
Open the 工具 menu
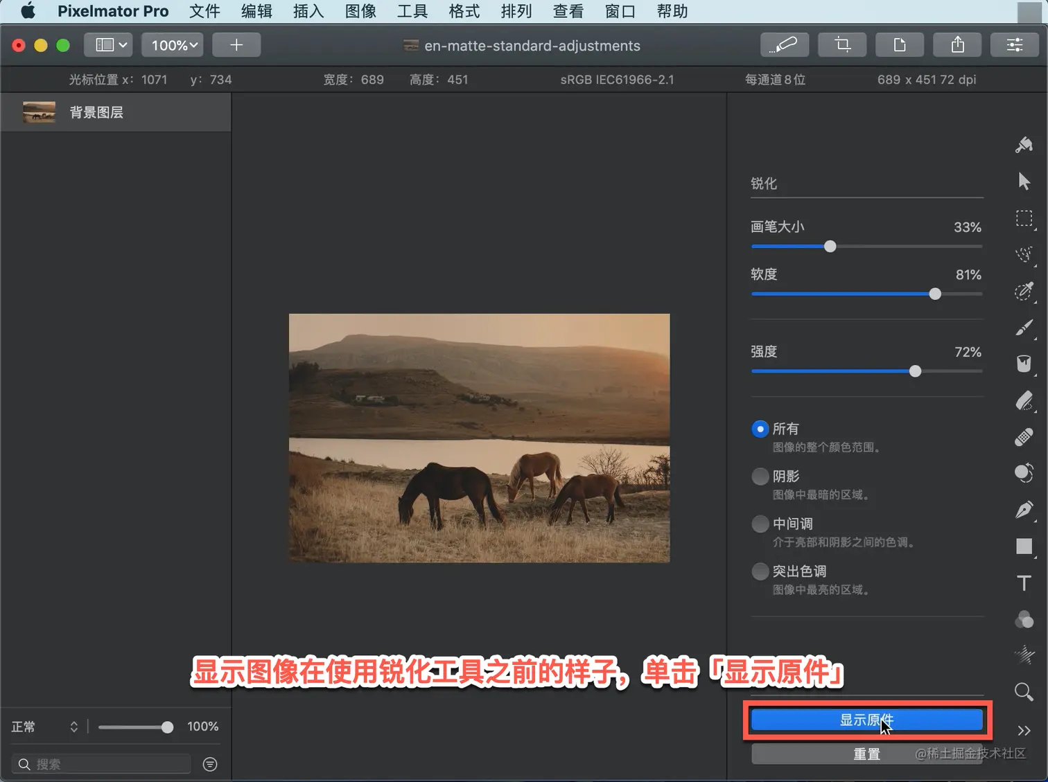[x=412, y=11]
